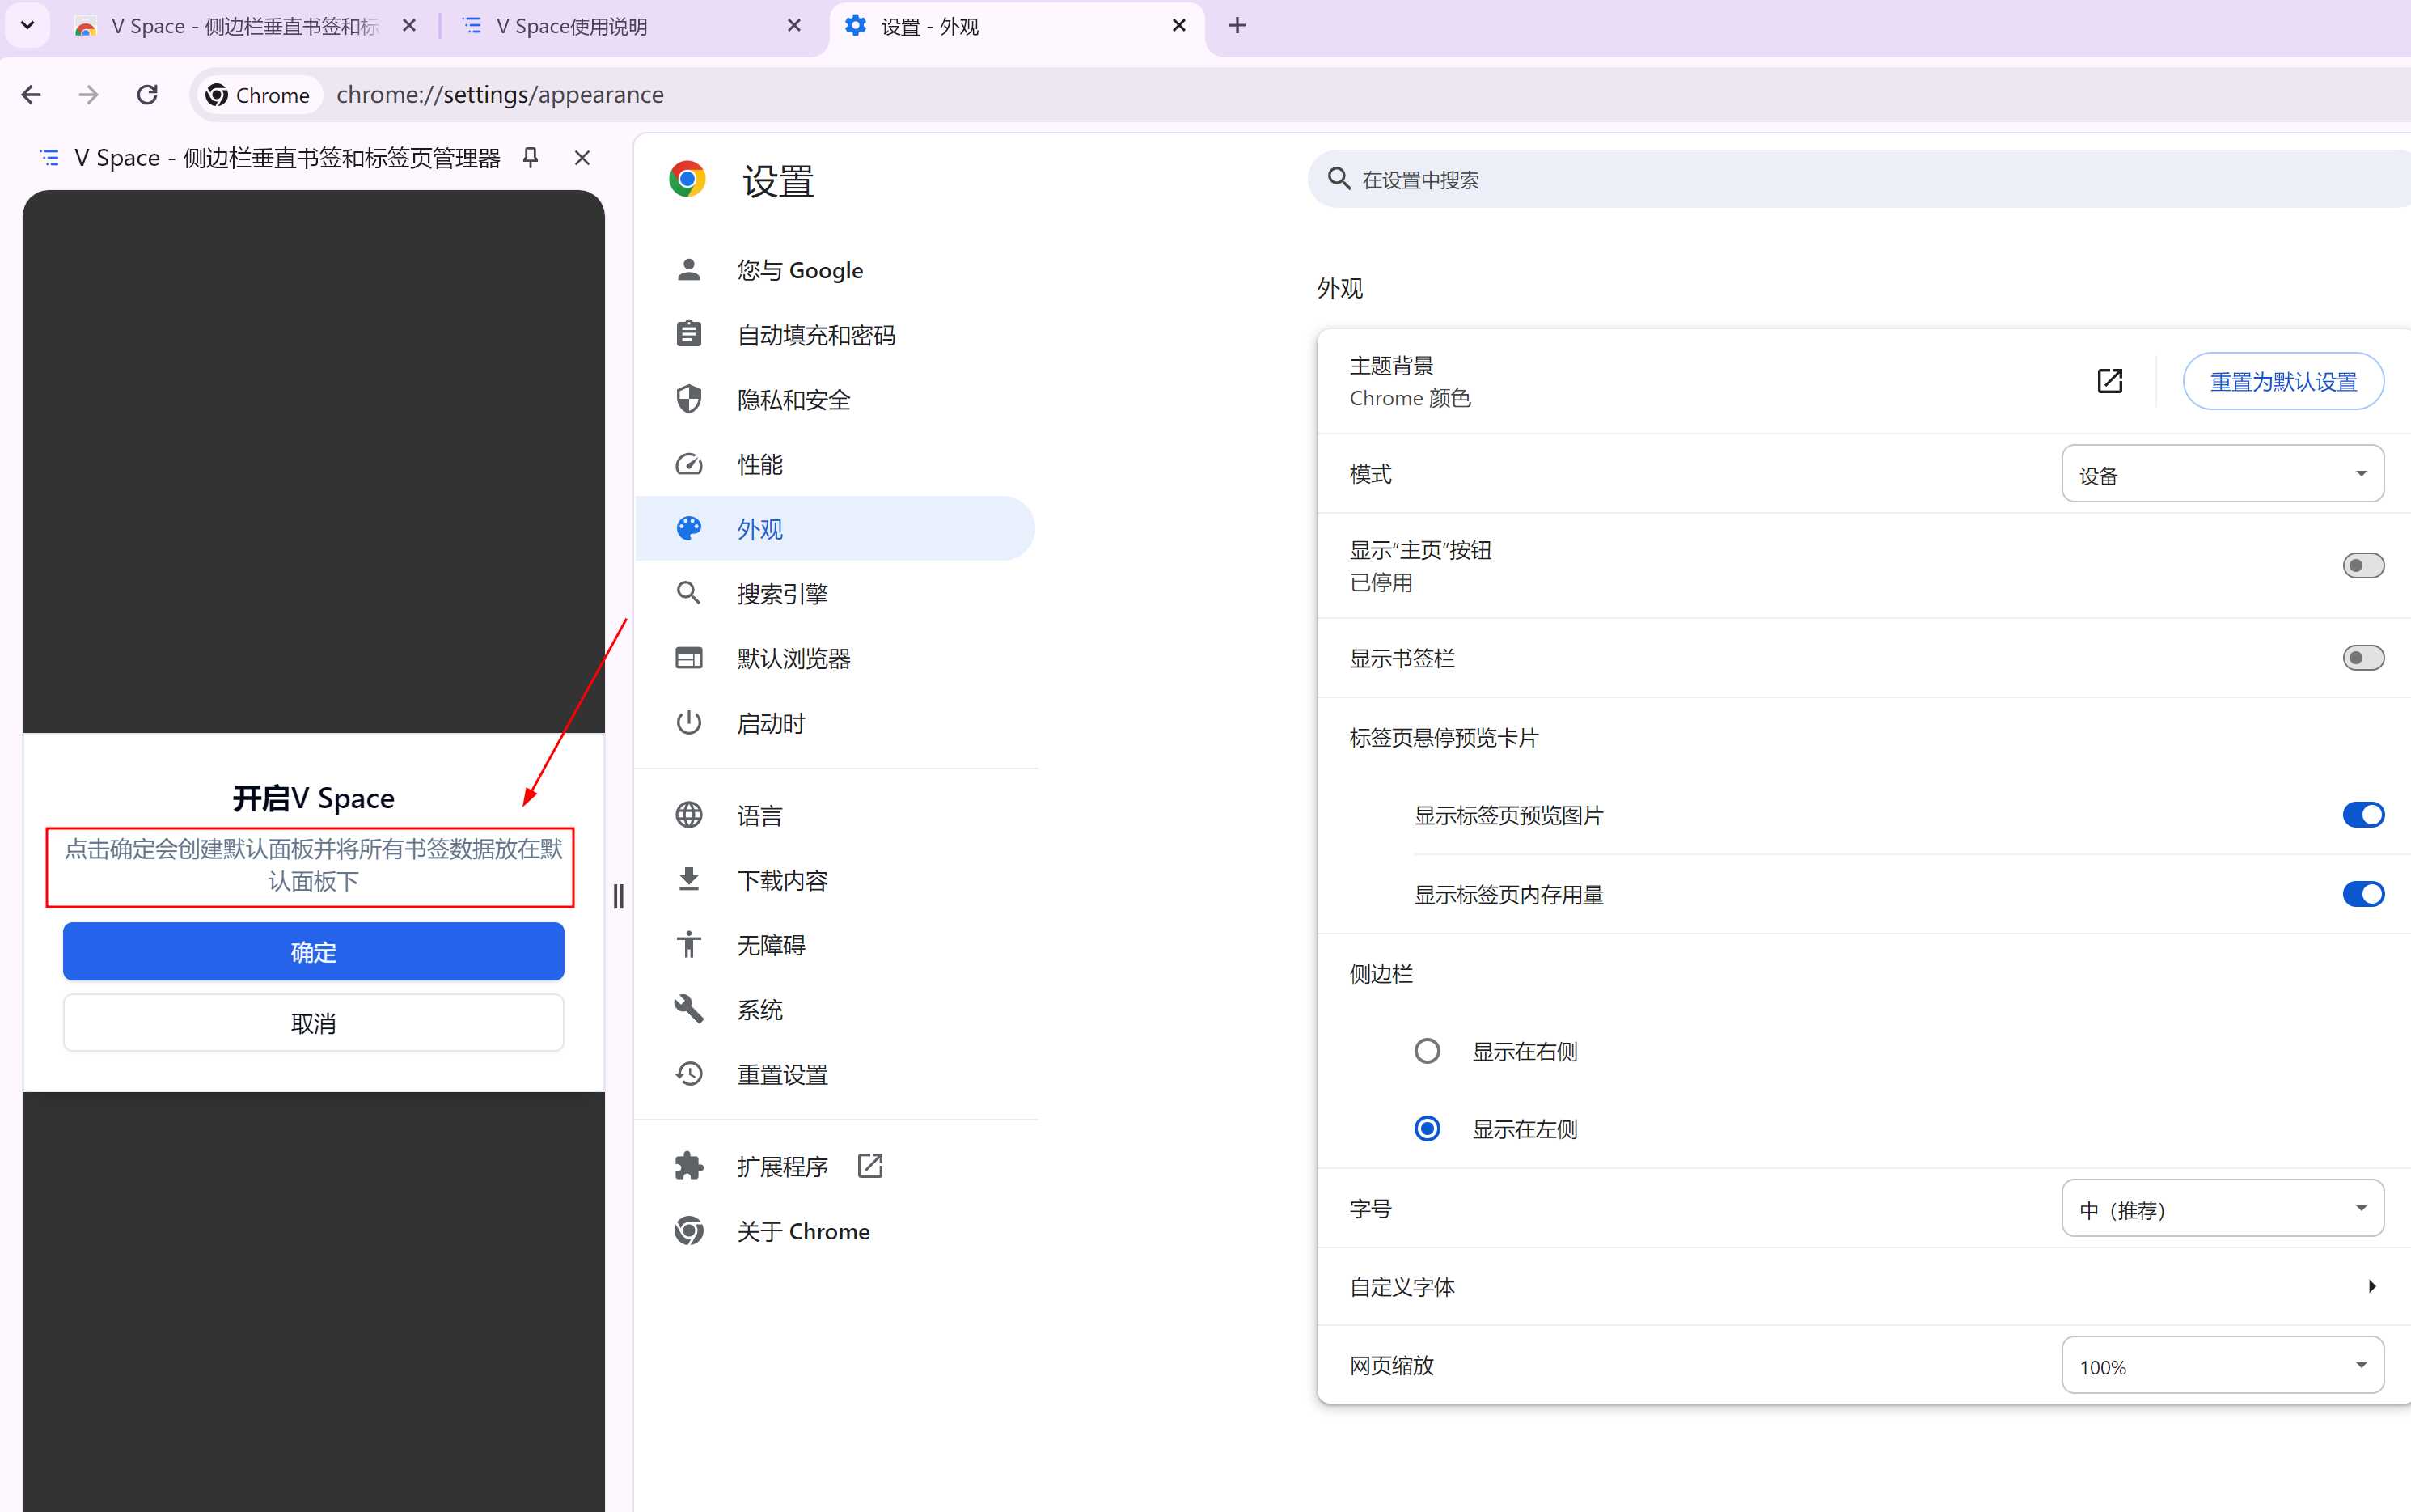Open the 默认浏览器 settings section

[795, 658]
